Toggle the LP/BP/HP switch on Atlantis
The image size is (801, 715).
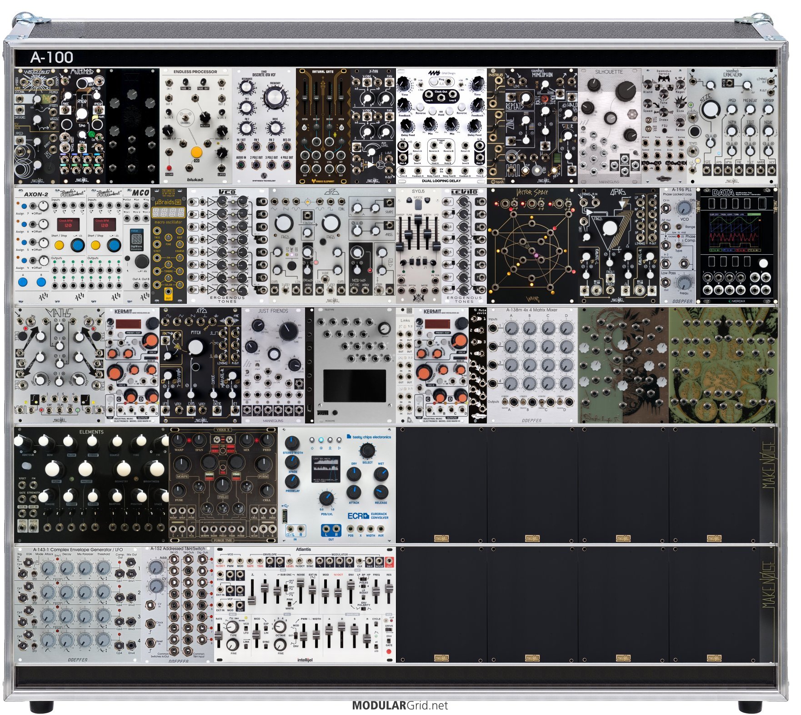(363, 579)
